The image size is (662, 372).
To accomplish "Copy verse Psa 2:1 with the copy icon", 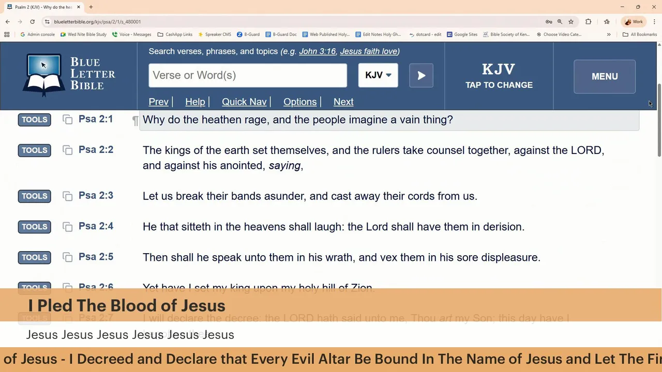I will (x=67, y=120).
